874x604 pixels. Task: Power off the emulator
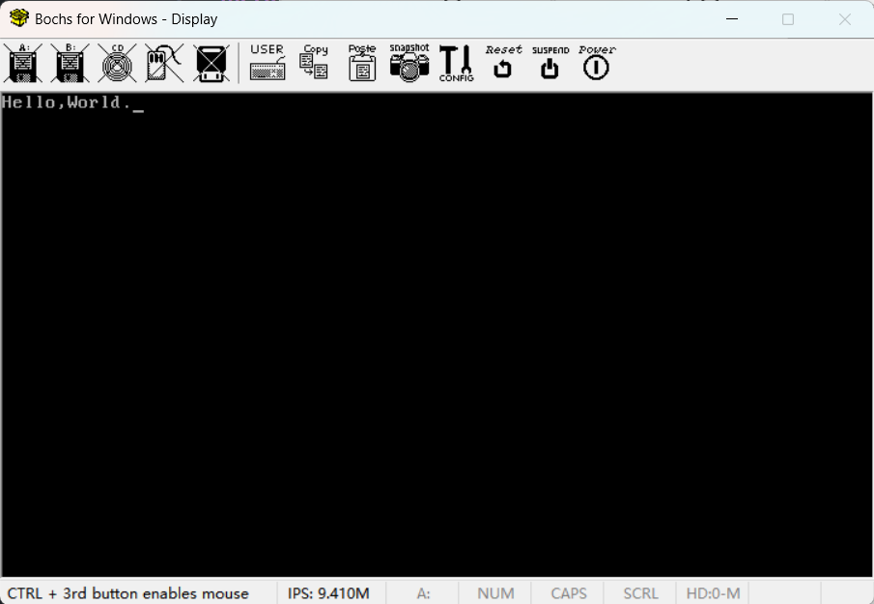coord(597,63)
